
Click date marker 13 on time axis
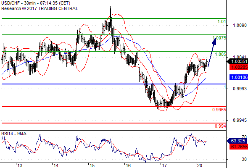(20, 165)
